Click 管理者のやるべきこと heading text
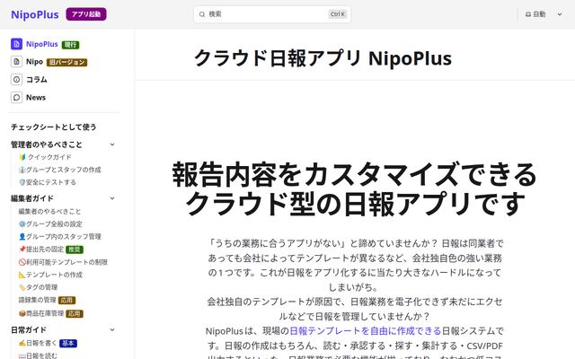Viewport: 575px width, 359px height. [x=47, y=144]
